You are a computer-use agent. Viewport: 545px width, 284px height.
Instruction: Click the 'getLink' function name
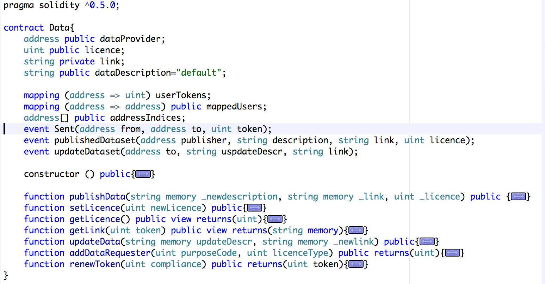click(87, 231)
